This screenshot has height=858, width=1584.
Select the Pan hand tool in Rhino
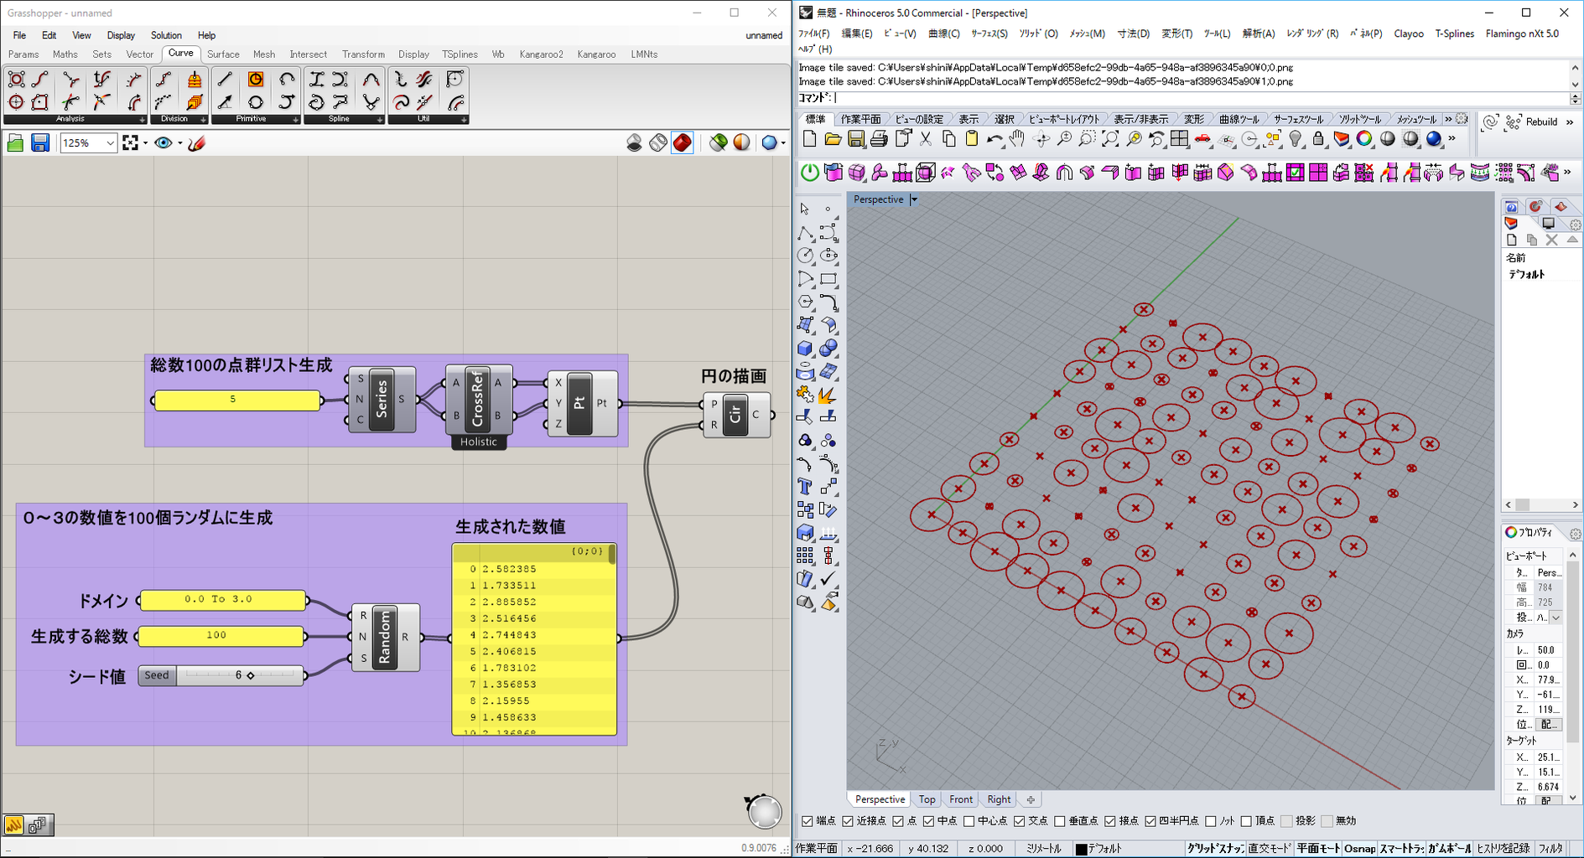pos(1017,139)
